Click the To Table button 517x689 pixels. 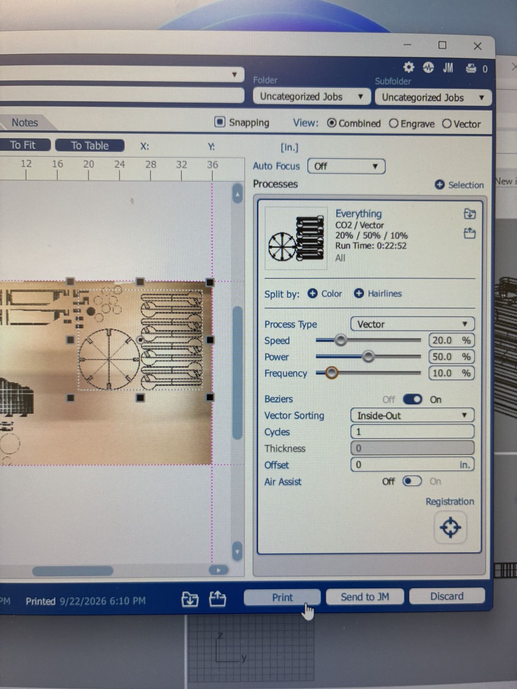(x=90, y=146)
